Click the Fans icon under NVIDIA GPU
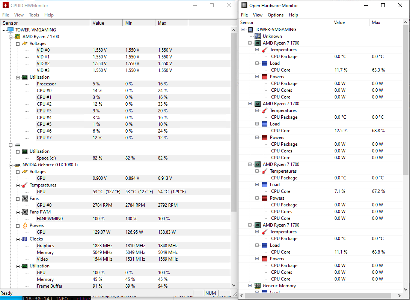 tap(25, 199)
